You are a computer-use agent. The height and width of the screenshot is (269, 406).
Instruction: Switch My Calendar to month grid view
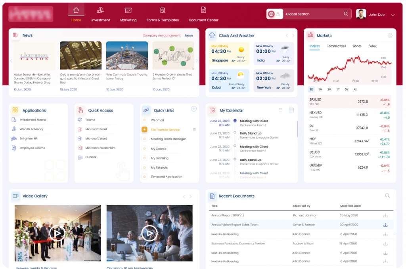pos(291,110)
